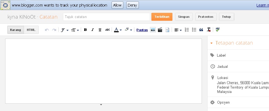Image resolution: width=269 pixels, height=111 pixels.
Task: Click the Opsyen gear icon
Action: tap(212, 103)
